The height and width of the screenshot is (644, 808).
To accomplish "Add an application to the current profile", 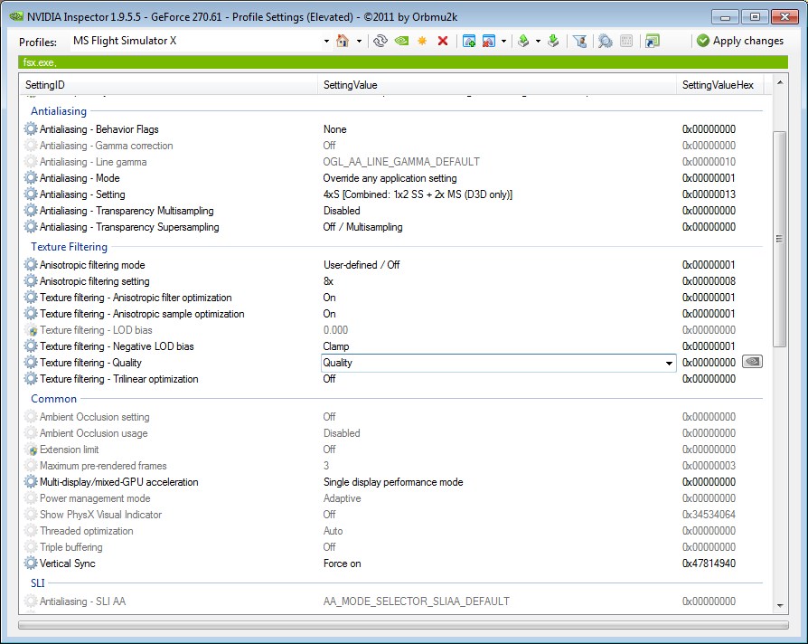I will (469, 41).
